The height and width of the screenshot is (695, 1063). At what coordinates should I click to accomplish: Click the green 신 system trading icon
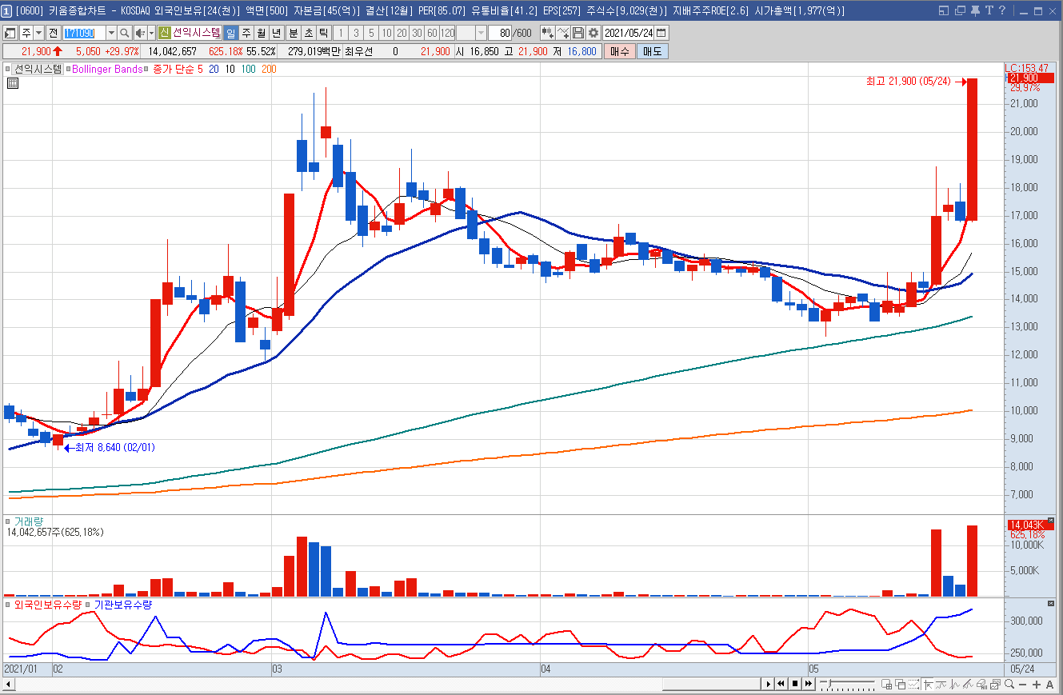point(163,33)
